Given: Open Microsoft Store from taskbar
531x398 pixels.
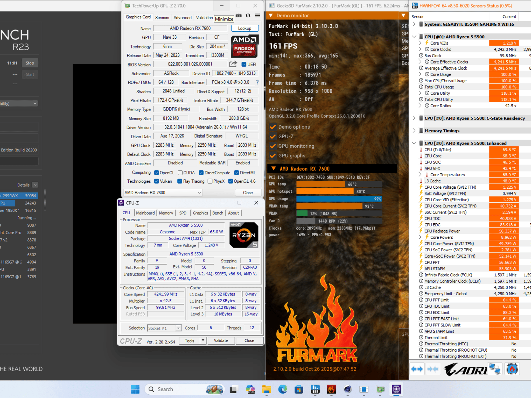Looking at the screenshot, I should click(299, 389).
